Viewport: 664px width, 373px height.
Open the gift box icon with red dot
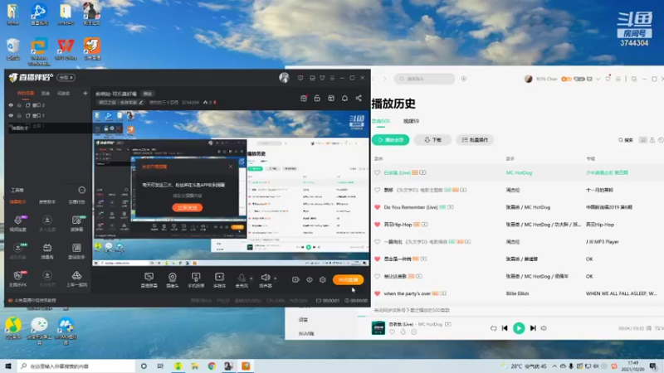pos(304,98)
